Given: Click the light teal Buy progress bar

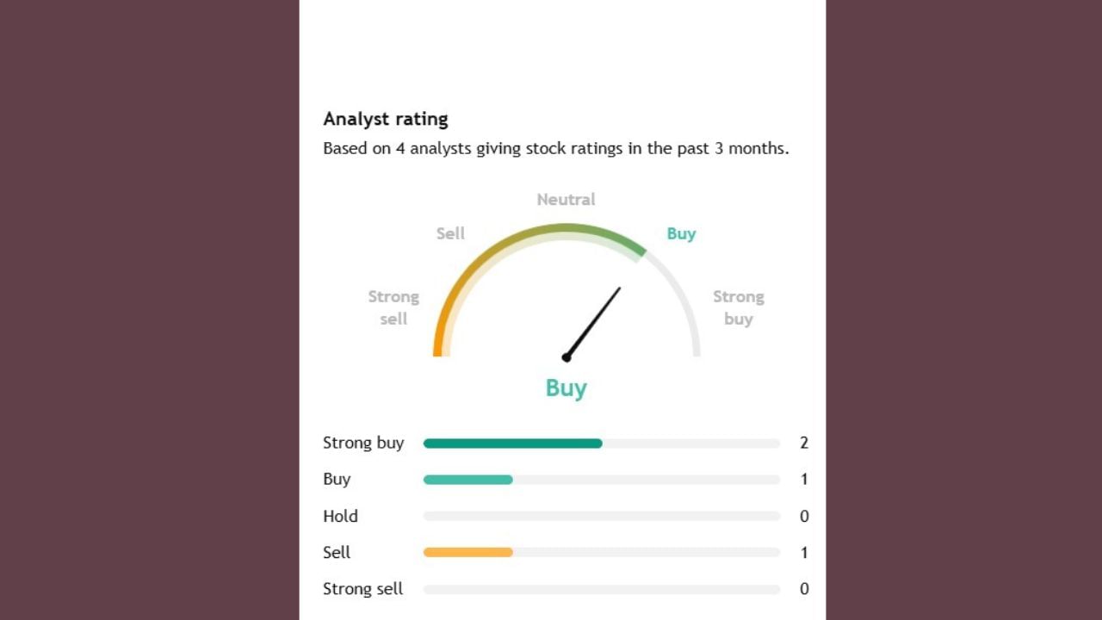Looking at the screenshot, I should click(x=467, y=480).
